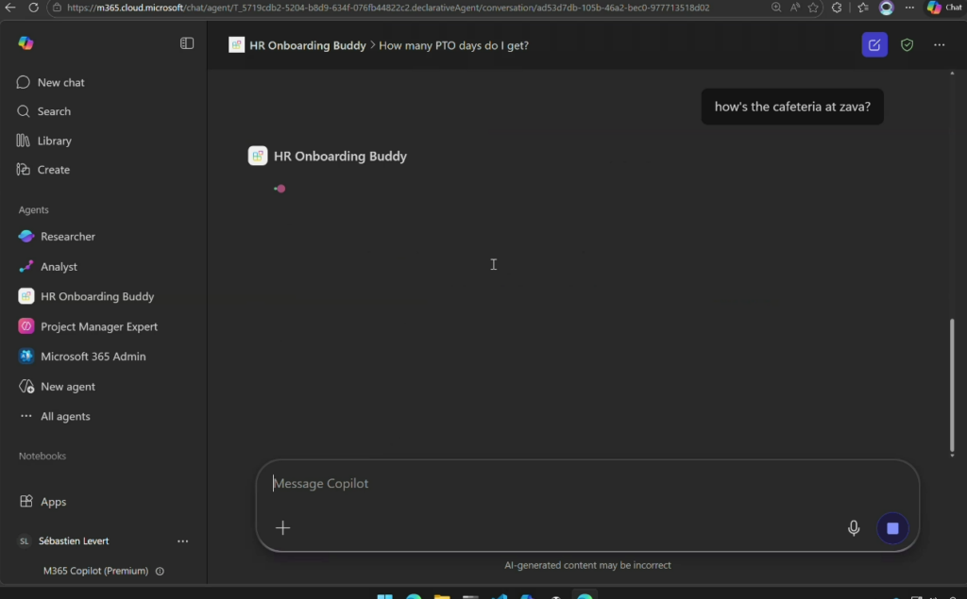Stop the response generation
The width and height of the screenshot is (967, 599).
click(x=892, y=528)
